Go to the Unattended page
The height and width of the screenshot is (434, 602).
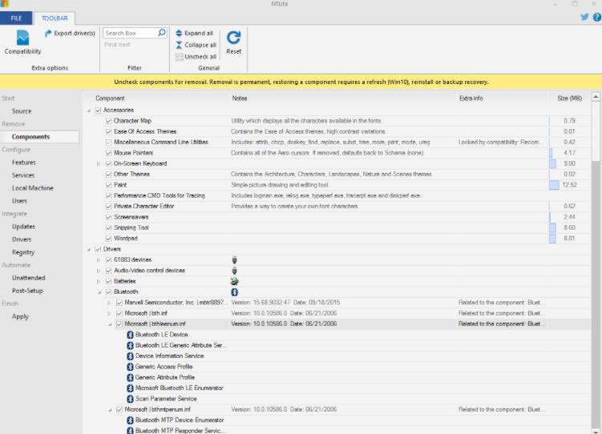29,278
